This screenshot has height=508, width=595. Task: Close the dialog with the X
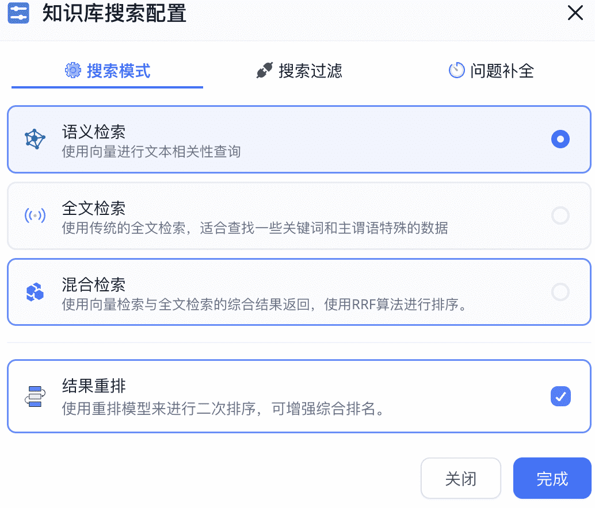(575, 13)
